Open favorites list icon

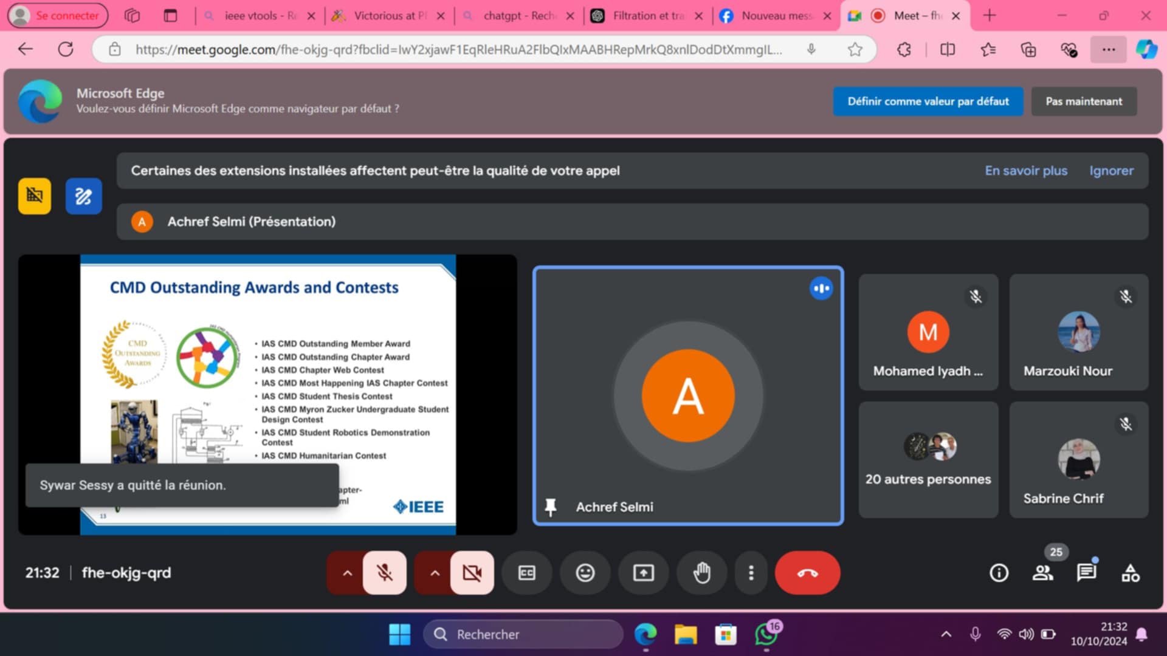click(x=988, y=49)
